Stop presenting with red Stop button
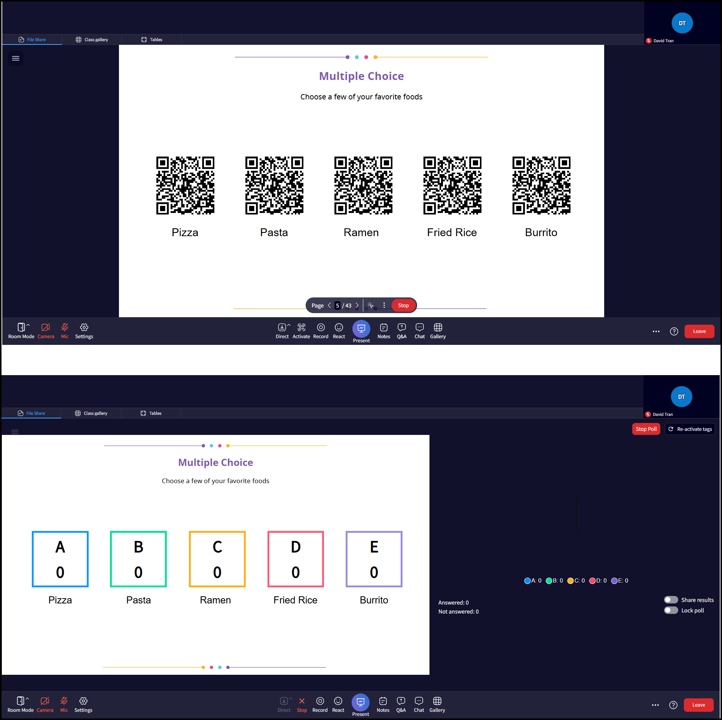 coord(403,305)
